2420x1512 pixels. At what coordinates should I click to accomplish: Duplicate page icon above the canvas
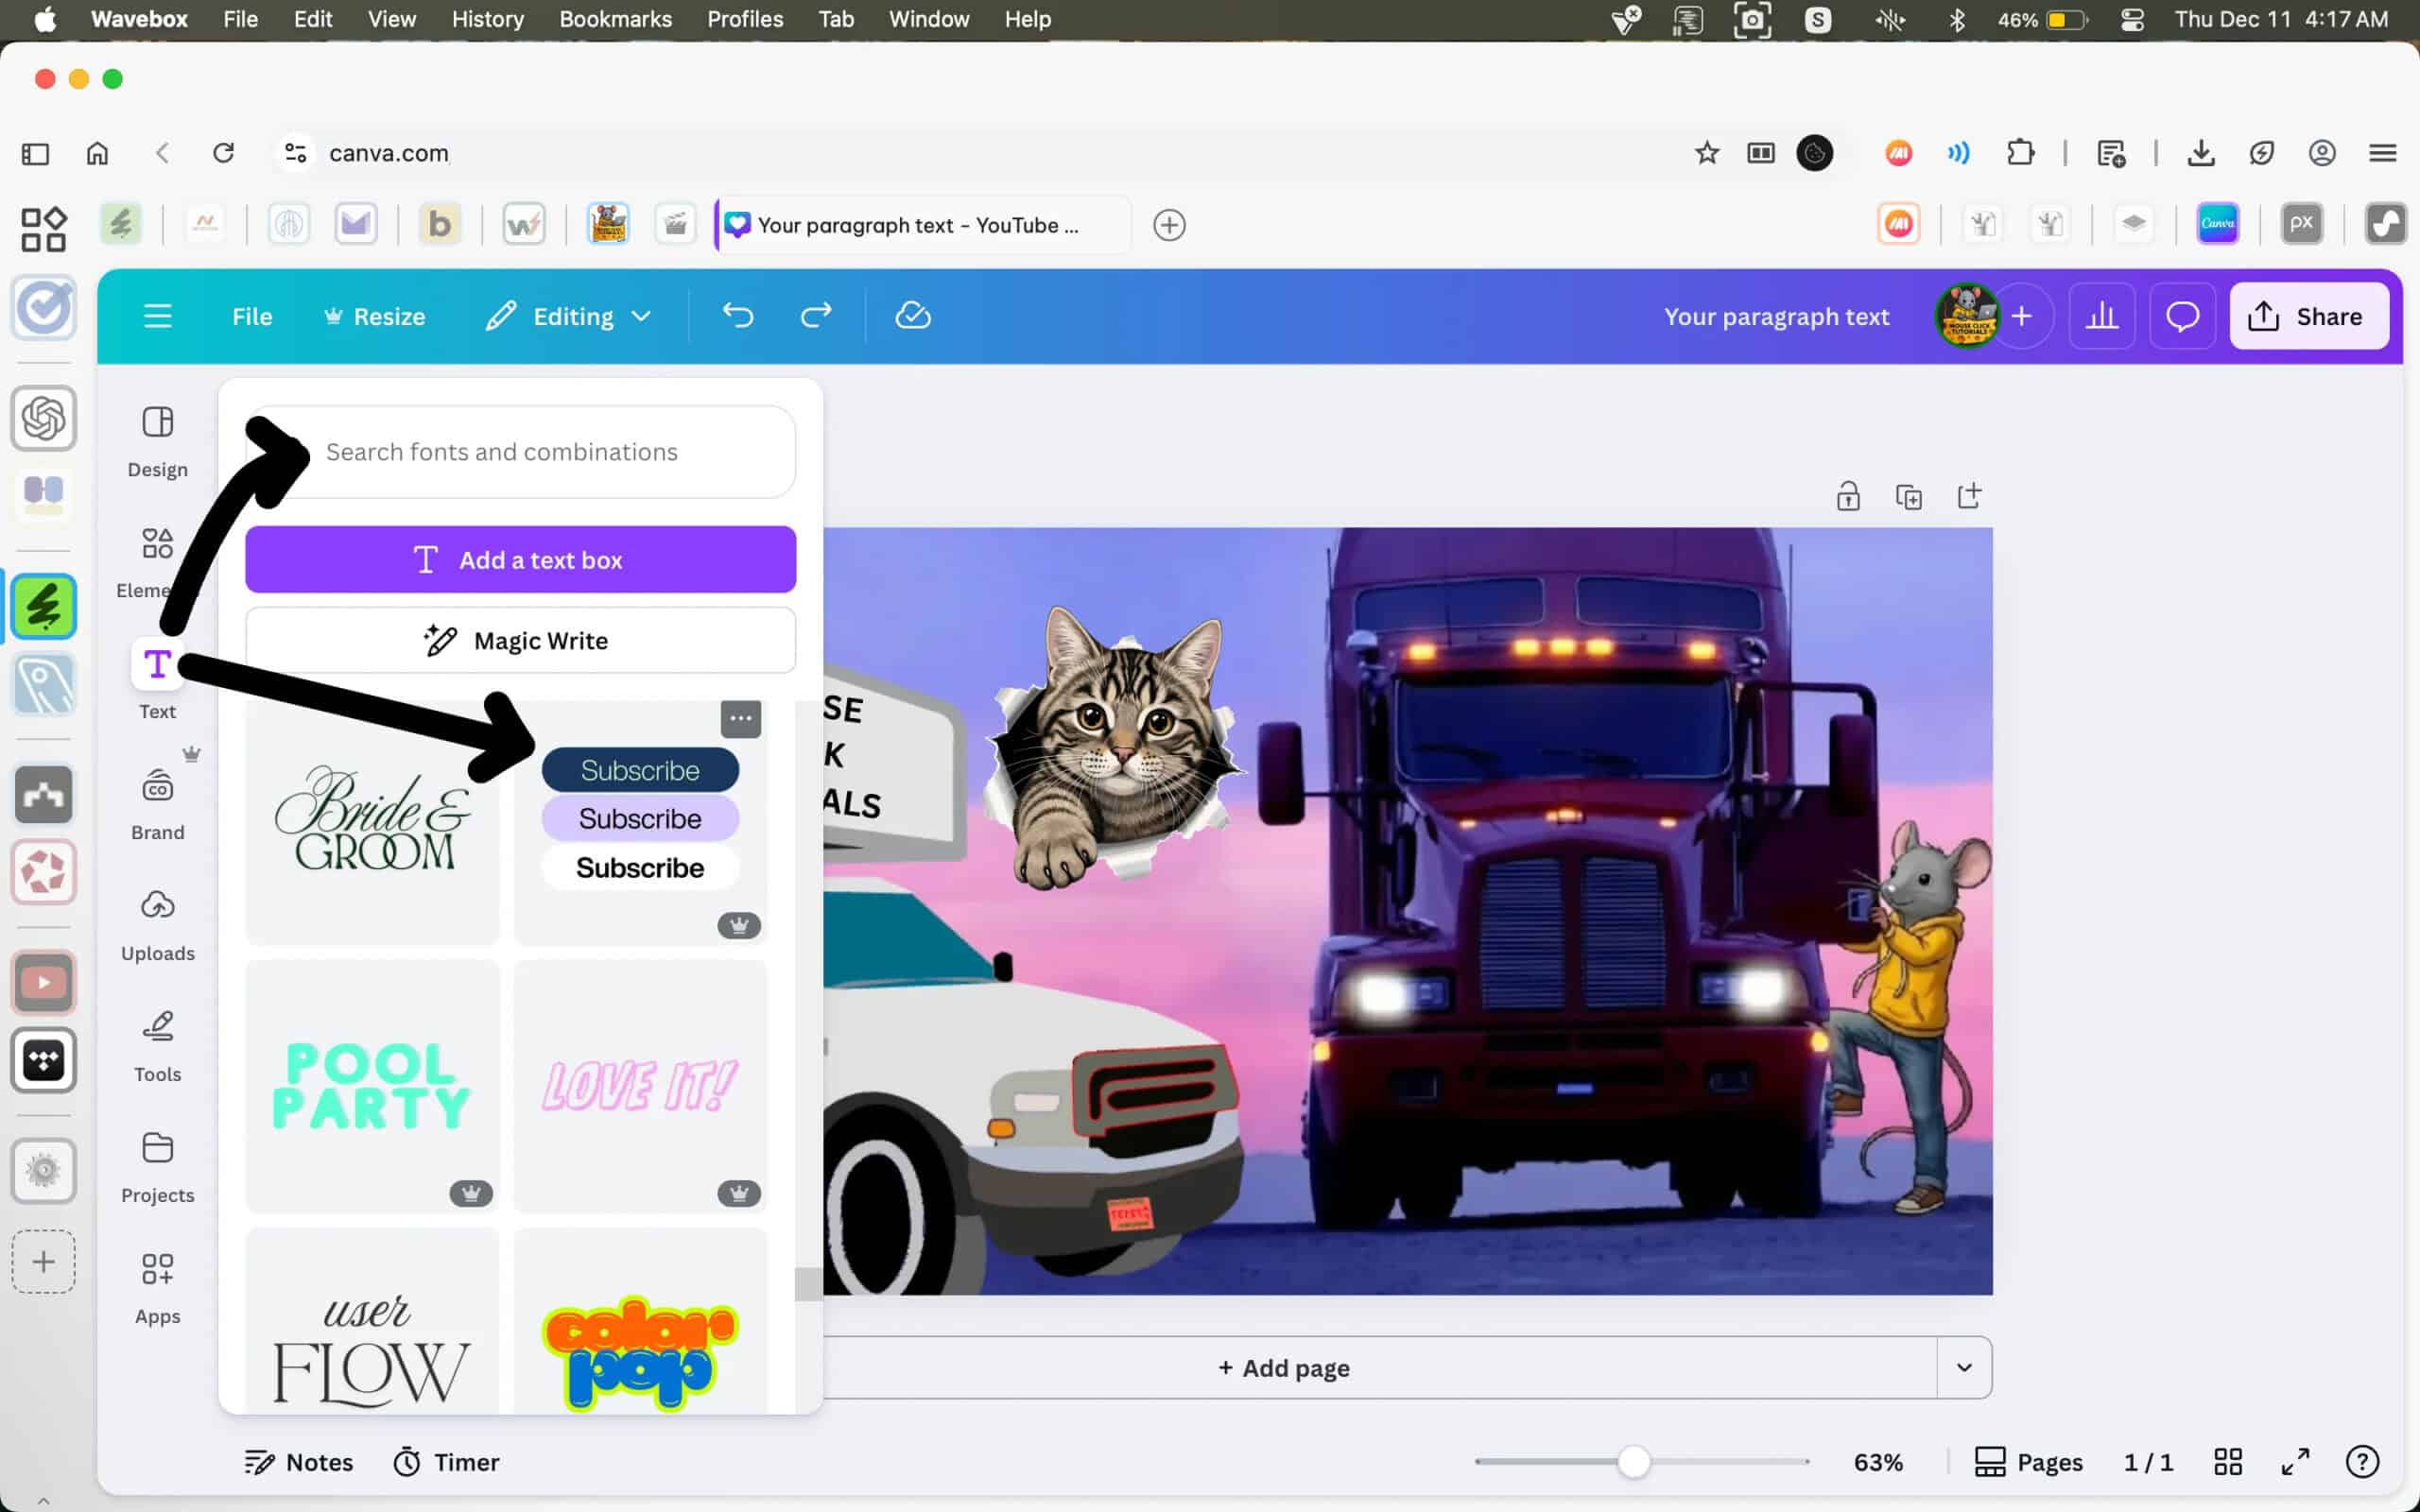(x=1908, y=496)
